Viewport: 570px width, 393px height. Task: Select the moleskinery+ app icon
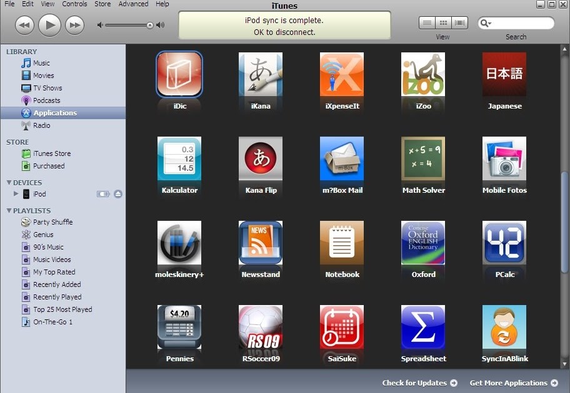tap(179, 243)
